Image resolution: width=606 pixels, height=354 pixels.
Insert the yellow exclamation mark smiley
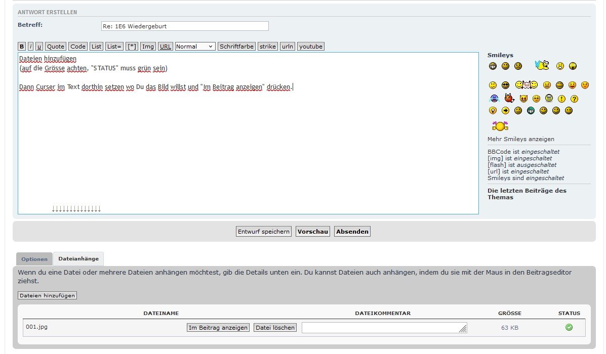[561, 99]
